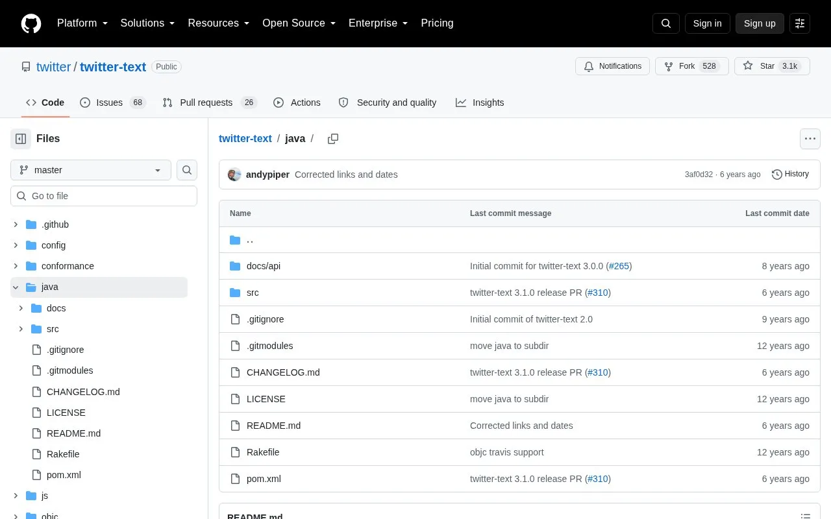Switch to the Actions tab

click(x=297, y=103)
